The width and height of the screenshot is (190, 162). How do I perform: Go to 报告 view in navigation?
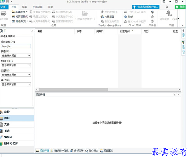click(x=17, y=131)
